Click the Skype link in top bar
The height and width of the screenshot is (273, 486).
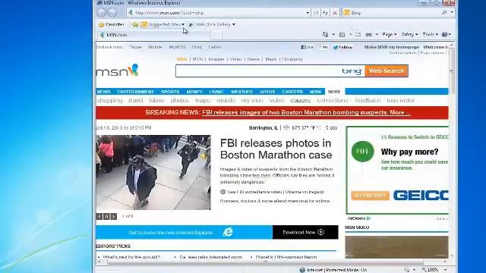[135, 47]
